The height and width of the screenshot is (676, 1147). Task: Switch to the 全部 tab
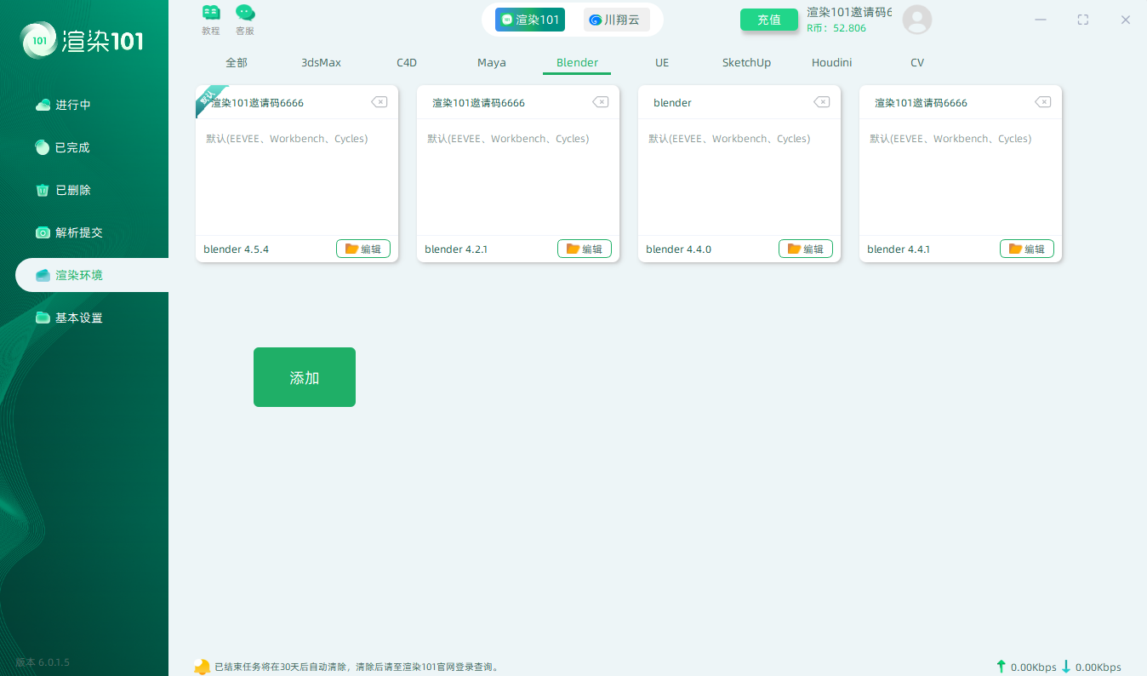pyautogui.click(x=237, y=63)
